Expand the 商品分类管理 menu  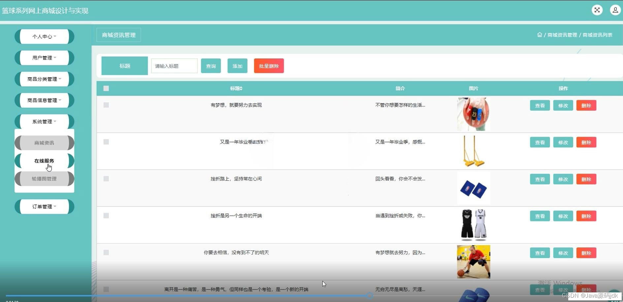click(x=44, y=79)
